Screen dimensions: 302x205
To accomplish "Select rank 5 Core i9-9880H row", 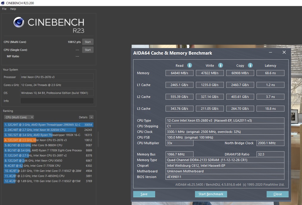I will (48, 145).
